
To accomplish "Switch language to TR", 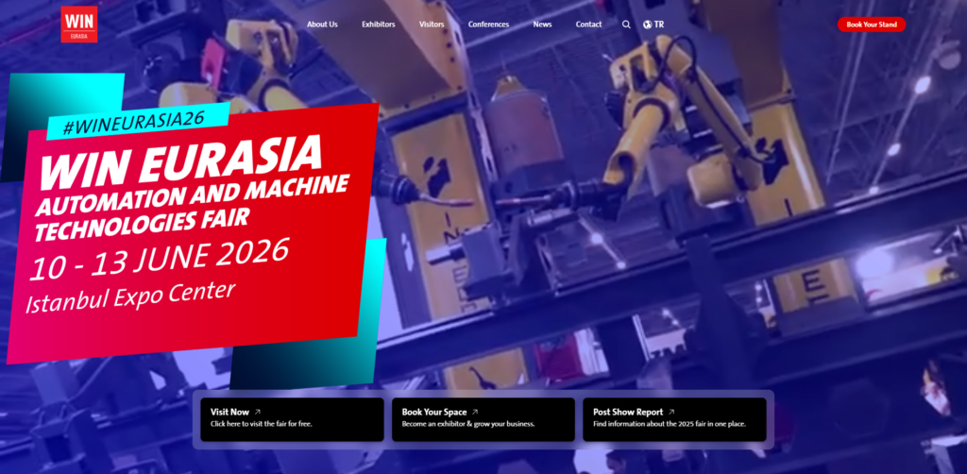I will pyautogui.click(x=653, y=25).
